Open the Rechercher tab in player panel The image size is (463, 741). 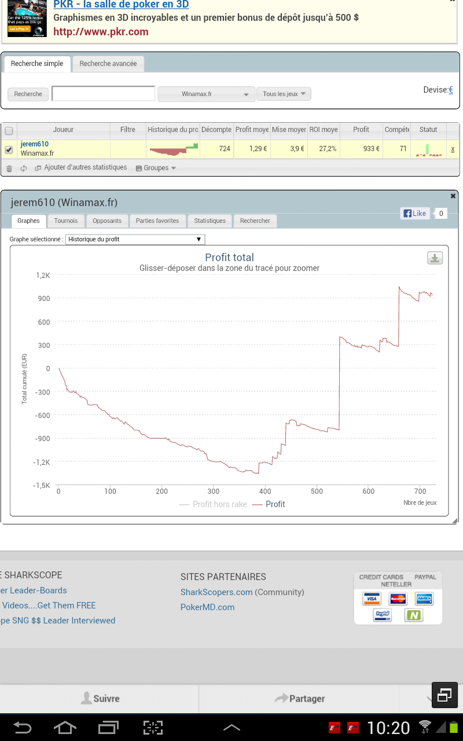pyautogui.click(x=255, y=221)
